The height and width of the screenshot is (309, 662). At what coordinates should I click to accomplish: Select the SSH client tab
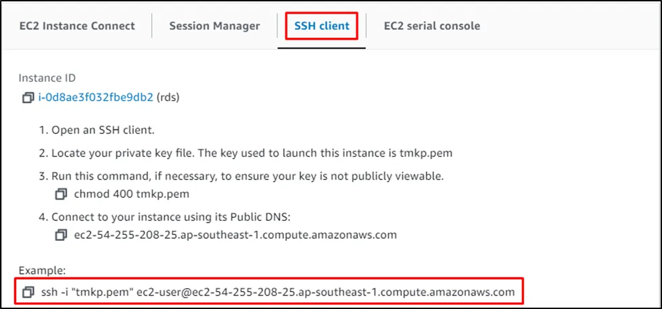pyautogui.click(x=321, y=26)
